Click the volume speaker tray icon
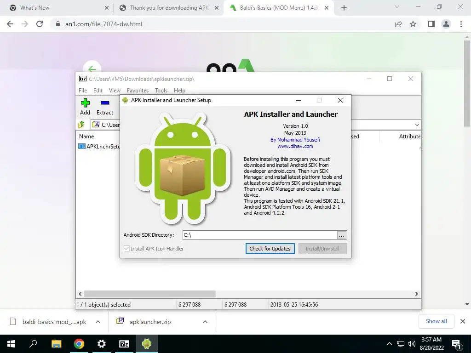This screenshot has width=471, height=353. (x=412, y=344)
